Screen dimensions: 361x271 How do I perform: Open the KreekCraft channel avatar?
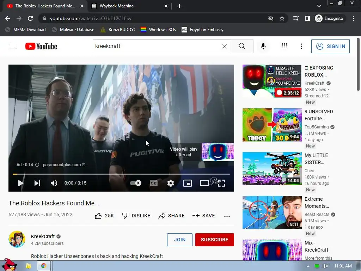tap(17, 239)
